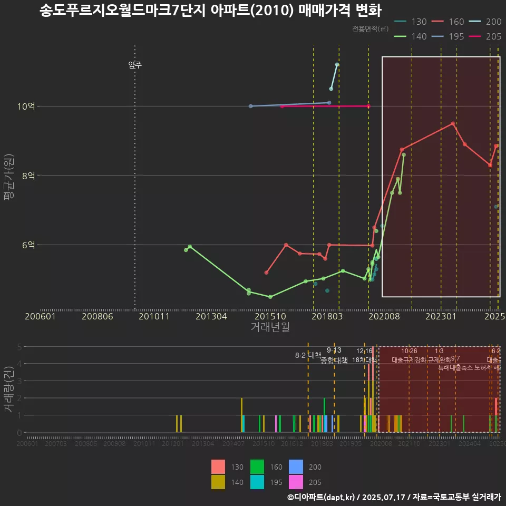The width and height of the screenshot is (506, 506).
Task: Click the olive 140 swatch in bottom legend
Action: [218, 482]
